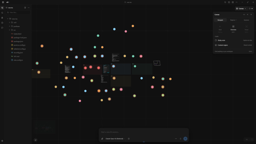Open notifications bell showing 34
Viewport: 256px width, 144px height.
pyautogui.click(x=251, y=9)
